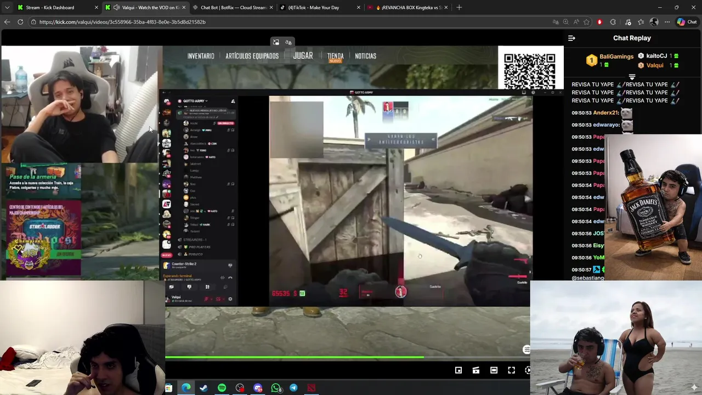Switch to the Chat Bot BotRix tab
The width and height of the screenshot is (702, 395).
(x=234, y=7)
